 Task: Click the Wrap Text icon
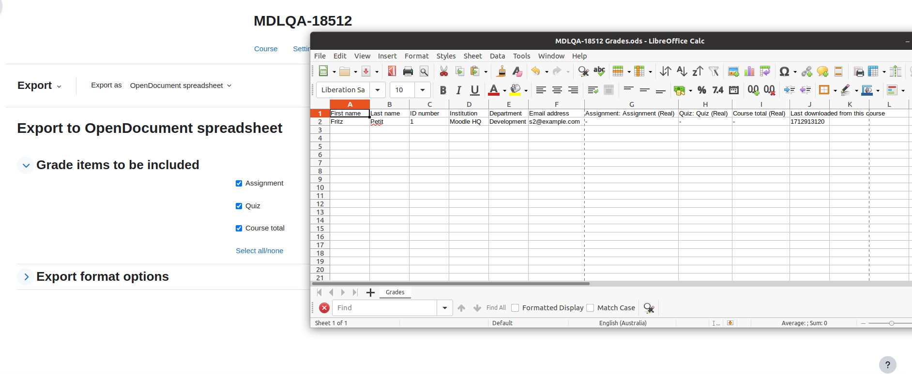point(593,90)
